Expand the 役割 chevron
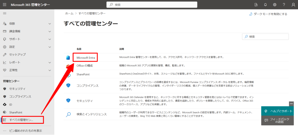The width and height of the screenshot is (298, 135). tap(50, 24)
